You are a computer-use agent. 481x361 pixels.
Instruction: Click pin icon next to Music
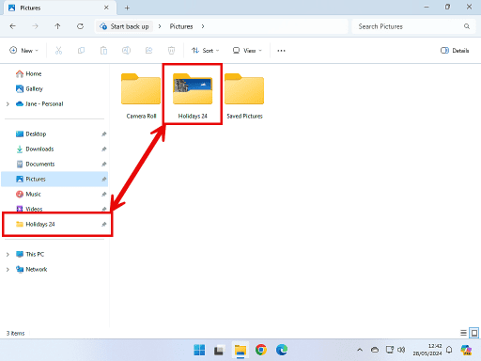pos(104,194)
